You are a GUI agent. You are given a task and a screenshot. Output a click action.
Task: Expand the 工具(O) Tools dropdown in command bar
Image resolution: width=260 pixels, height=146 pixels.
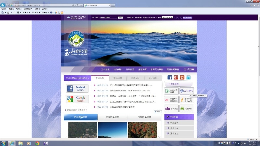coord(45,12)
